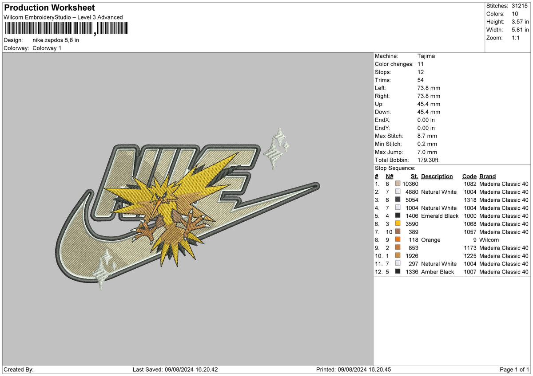
Task: Click the 'Stop Sequence:' label
Action: click(x=395, y=168)
